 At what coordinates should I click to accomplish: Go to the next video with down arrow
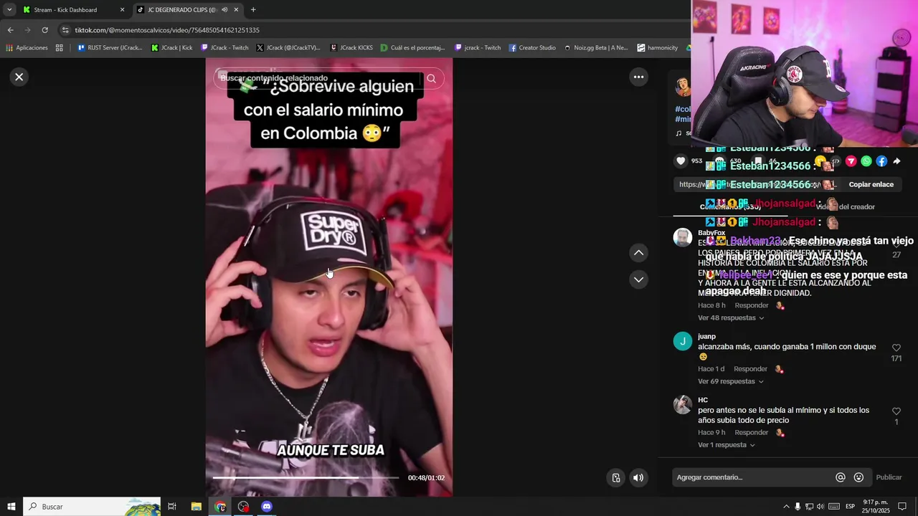tap(638, 279)
